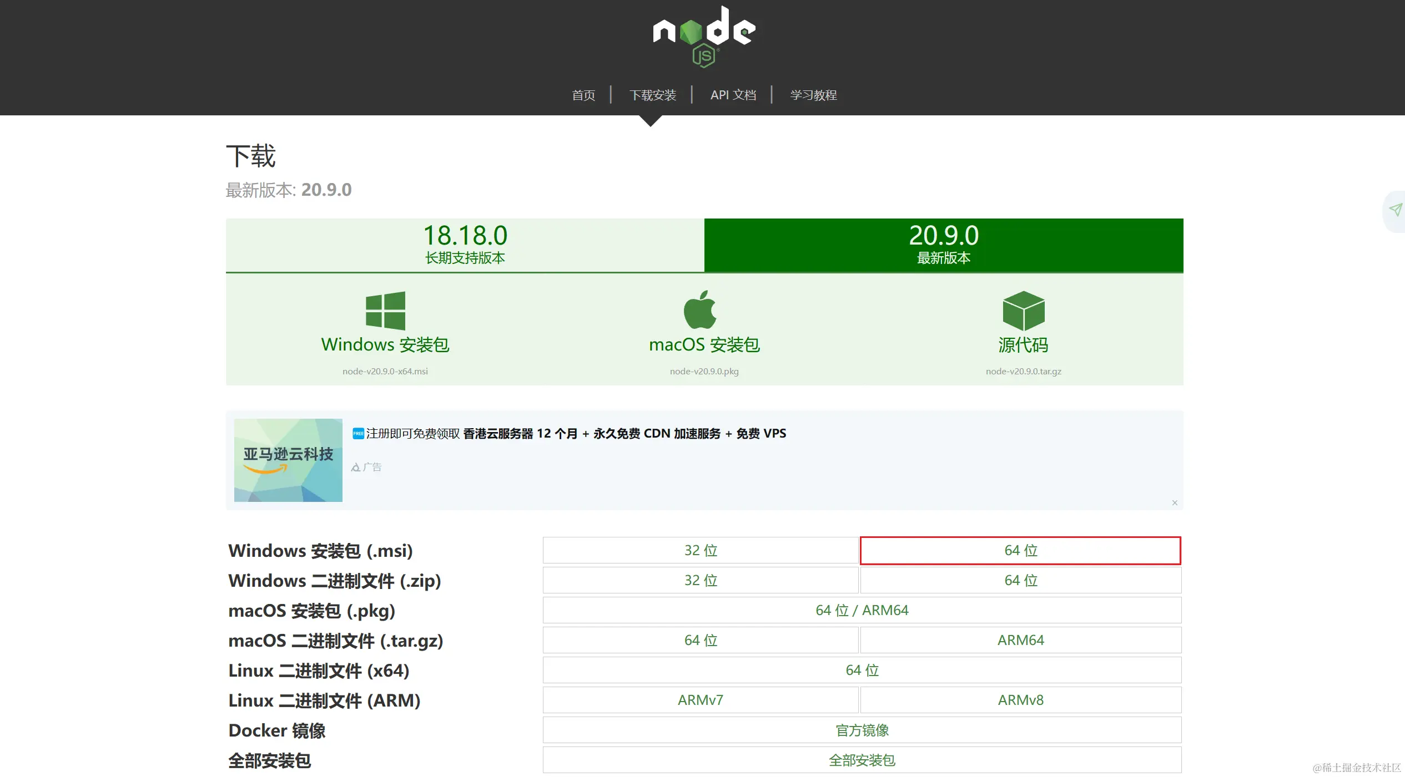Click the paper plane icon at right edge
The width and height of the screenshot is (1405, 777).
pyautogui.click(x=1395, y=210)
